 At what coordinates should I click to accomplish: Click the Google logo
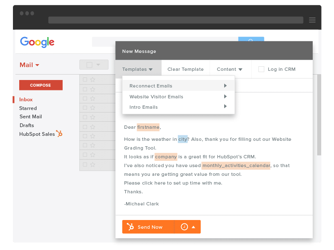click(x=37, y=42)
